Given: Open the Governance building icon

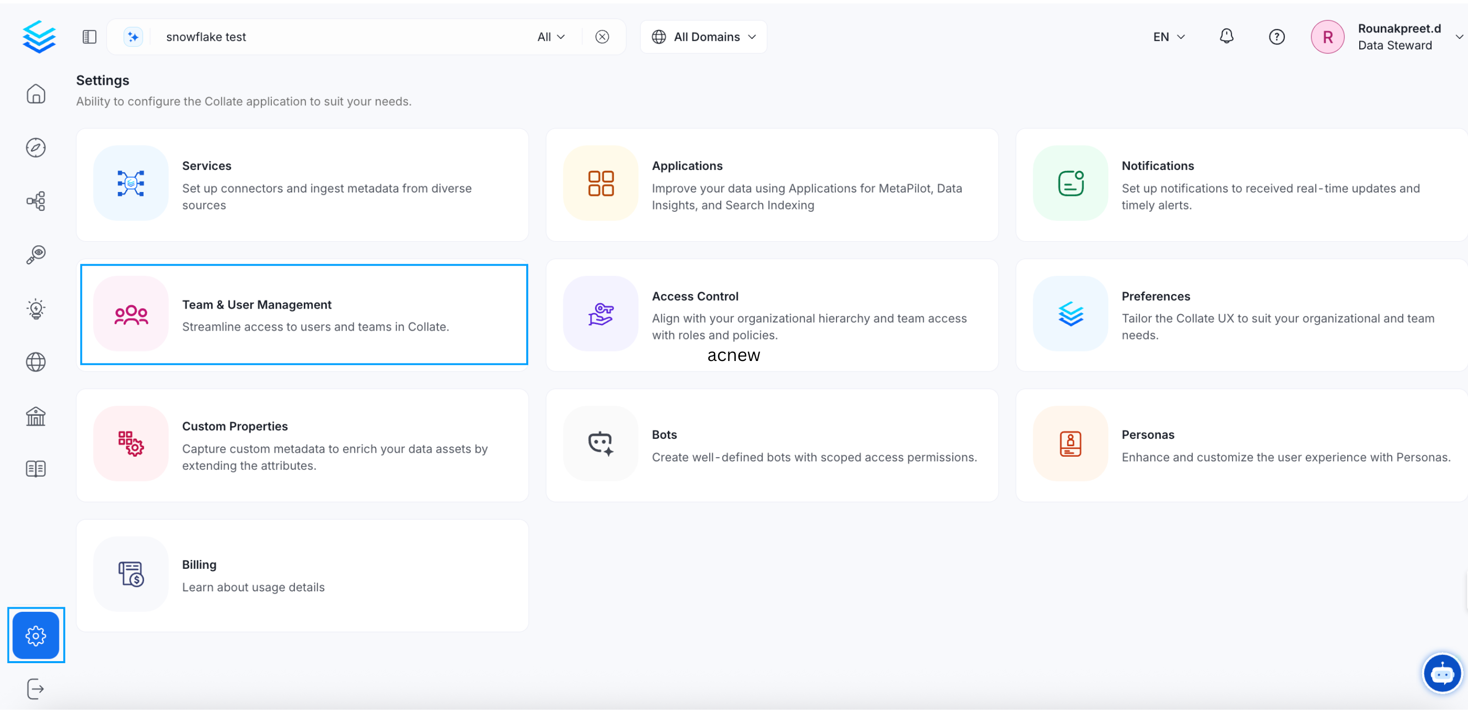Looking at the screenshot, I should click(35, 416).
